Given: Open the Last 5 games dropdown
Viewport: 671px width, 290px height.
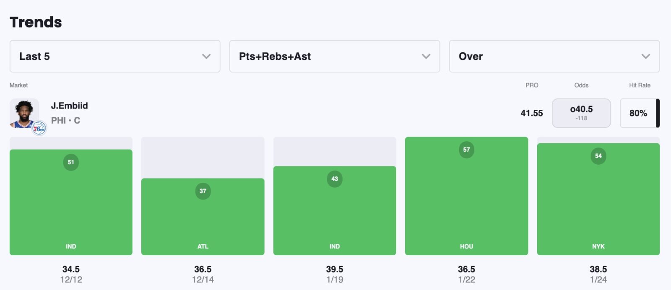Looking at the screenshot, I should click(x=114, y=56).
